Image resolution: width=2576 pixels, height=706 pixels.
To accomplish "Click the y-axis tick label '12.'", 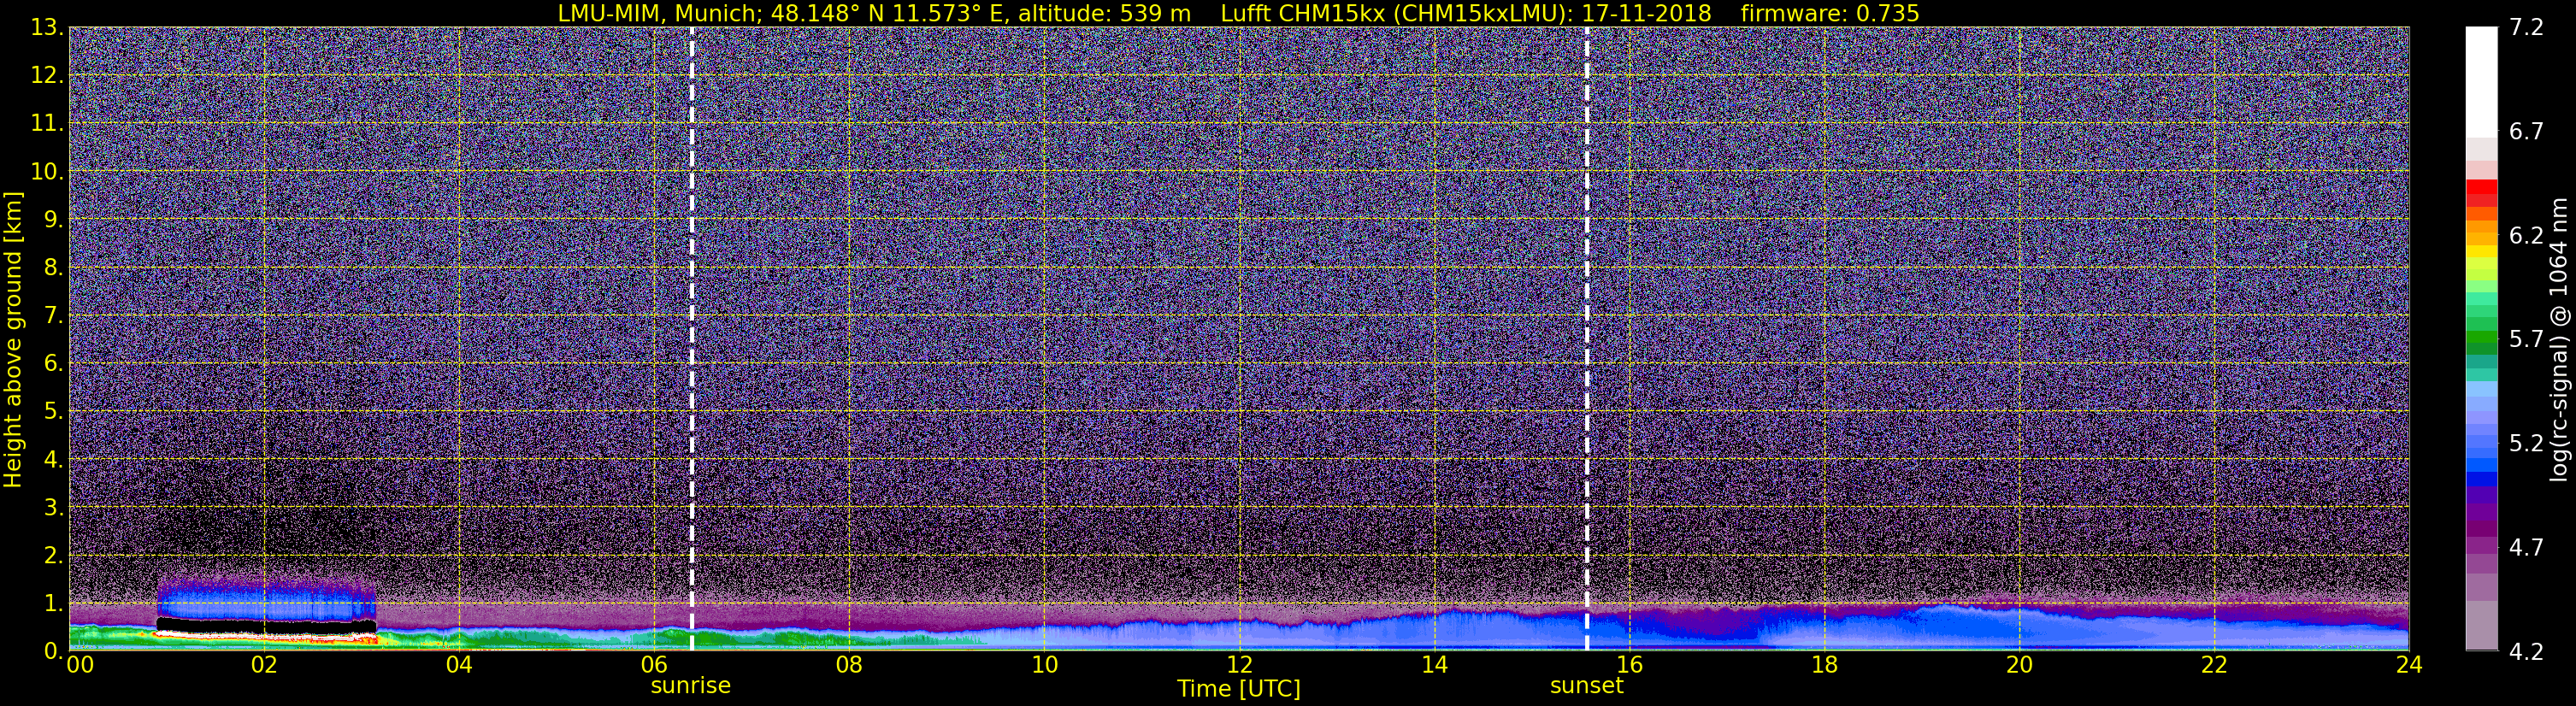I will 47,76.
